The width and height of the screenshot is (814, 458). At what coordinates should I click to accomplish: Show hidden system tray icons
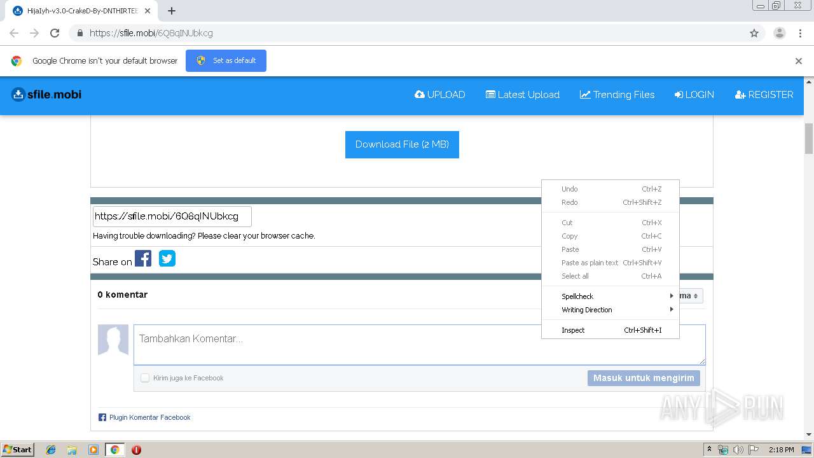(x=709, y=450)
